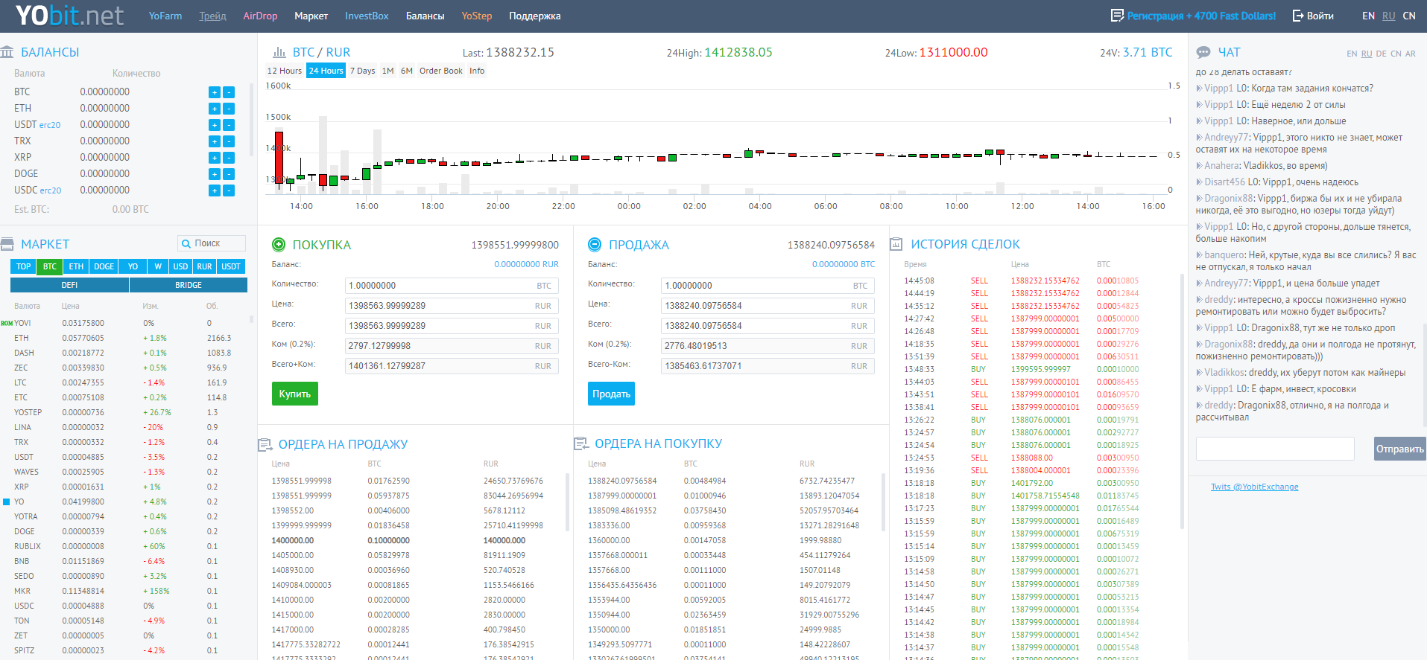Switch chat language to DE
The image size is (1427, 660).
tap(1382, 54)
